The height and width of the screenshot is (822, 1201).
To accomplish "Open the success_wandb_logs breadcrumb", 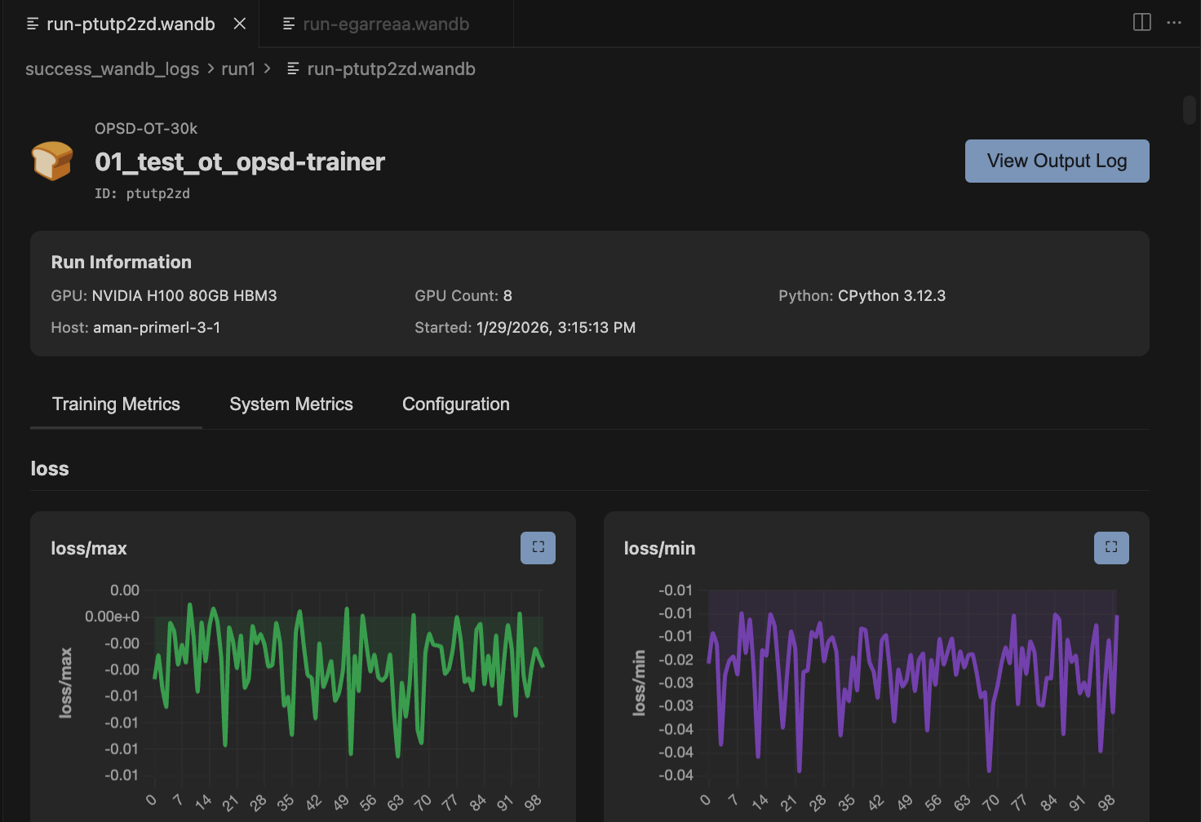I will pyautogui.click(x=113, y=68).
